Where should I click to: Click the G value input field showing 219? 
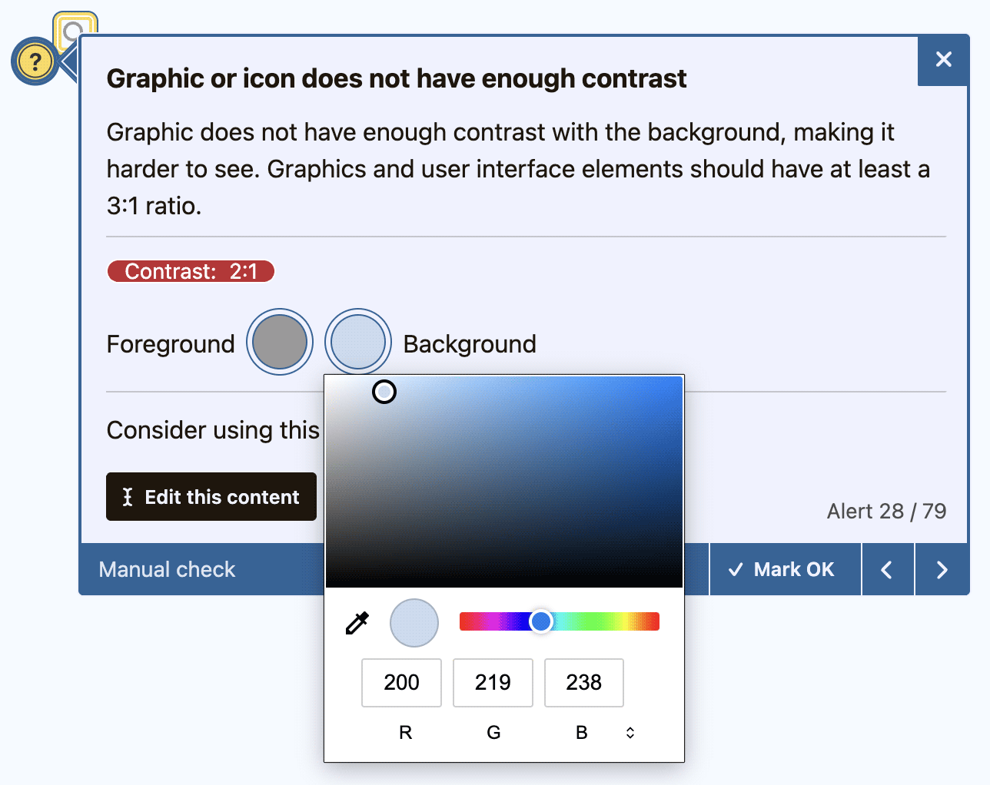point(493,682)
